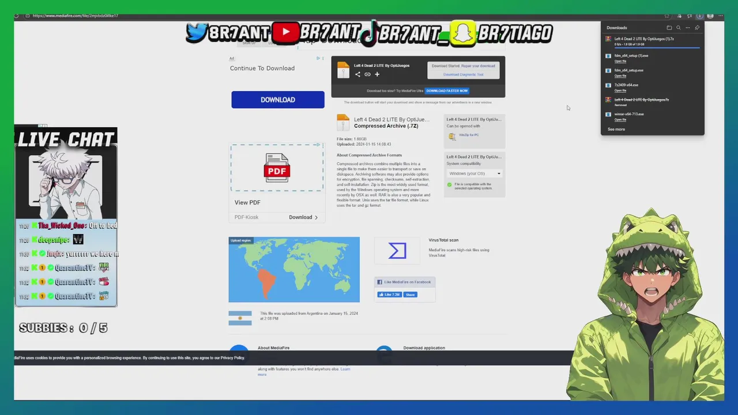Click See more in Downloads panel
Screen dimensions: 738x415
coord(616,129)
